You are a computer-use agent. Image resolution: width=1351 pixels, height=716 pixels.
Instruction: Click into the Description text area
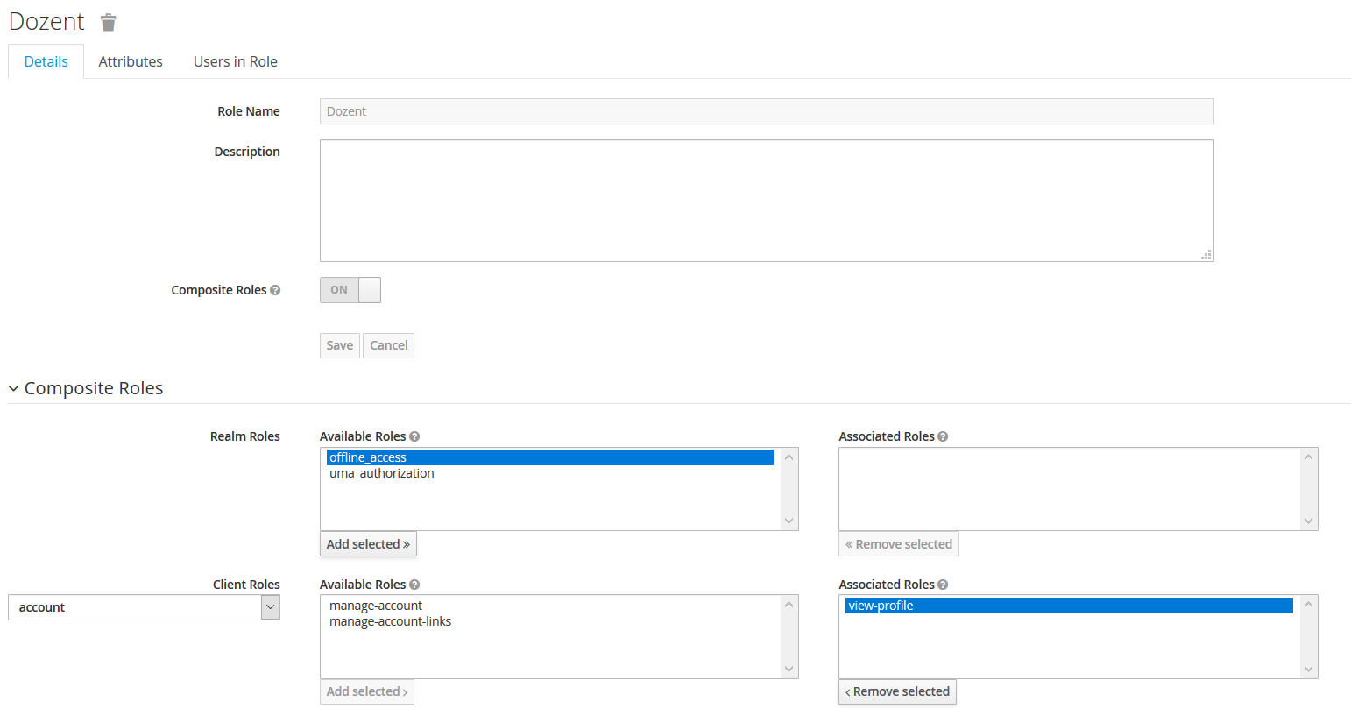(x=767, y=201)
